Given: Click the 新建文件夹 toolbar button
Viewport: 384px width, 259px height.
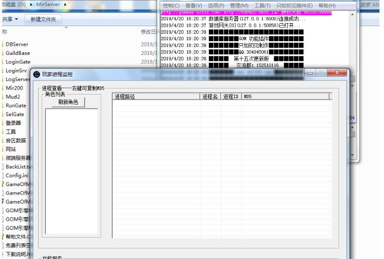Looking at the screenshot, I should pos(43,19).
